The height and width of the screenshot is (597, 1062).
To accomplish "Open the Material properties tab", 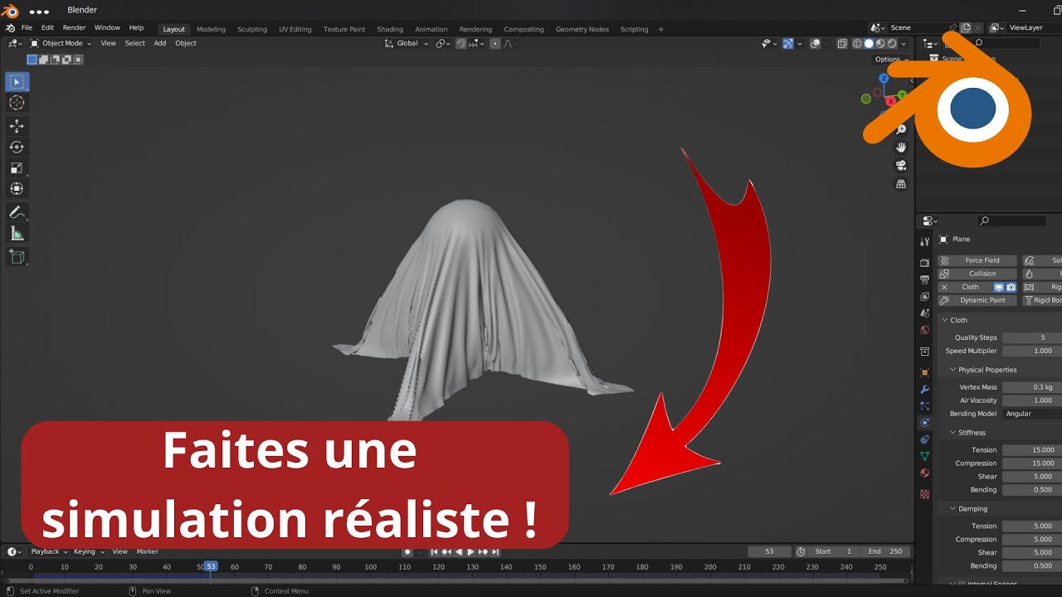I will tap(925, 473).
